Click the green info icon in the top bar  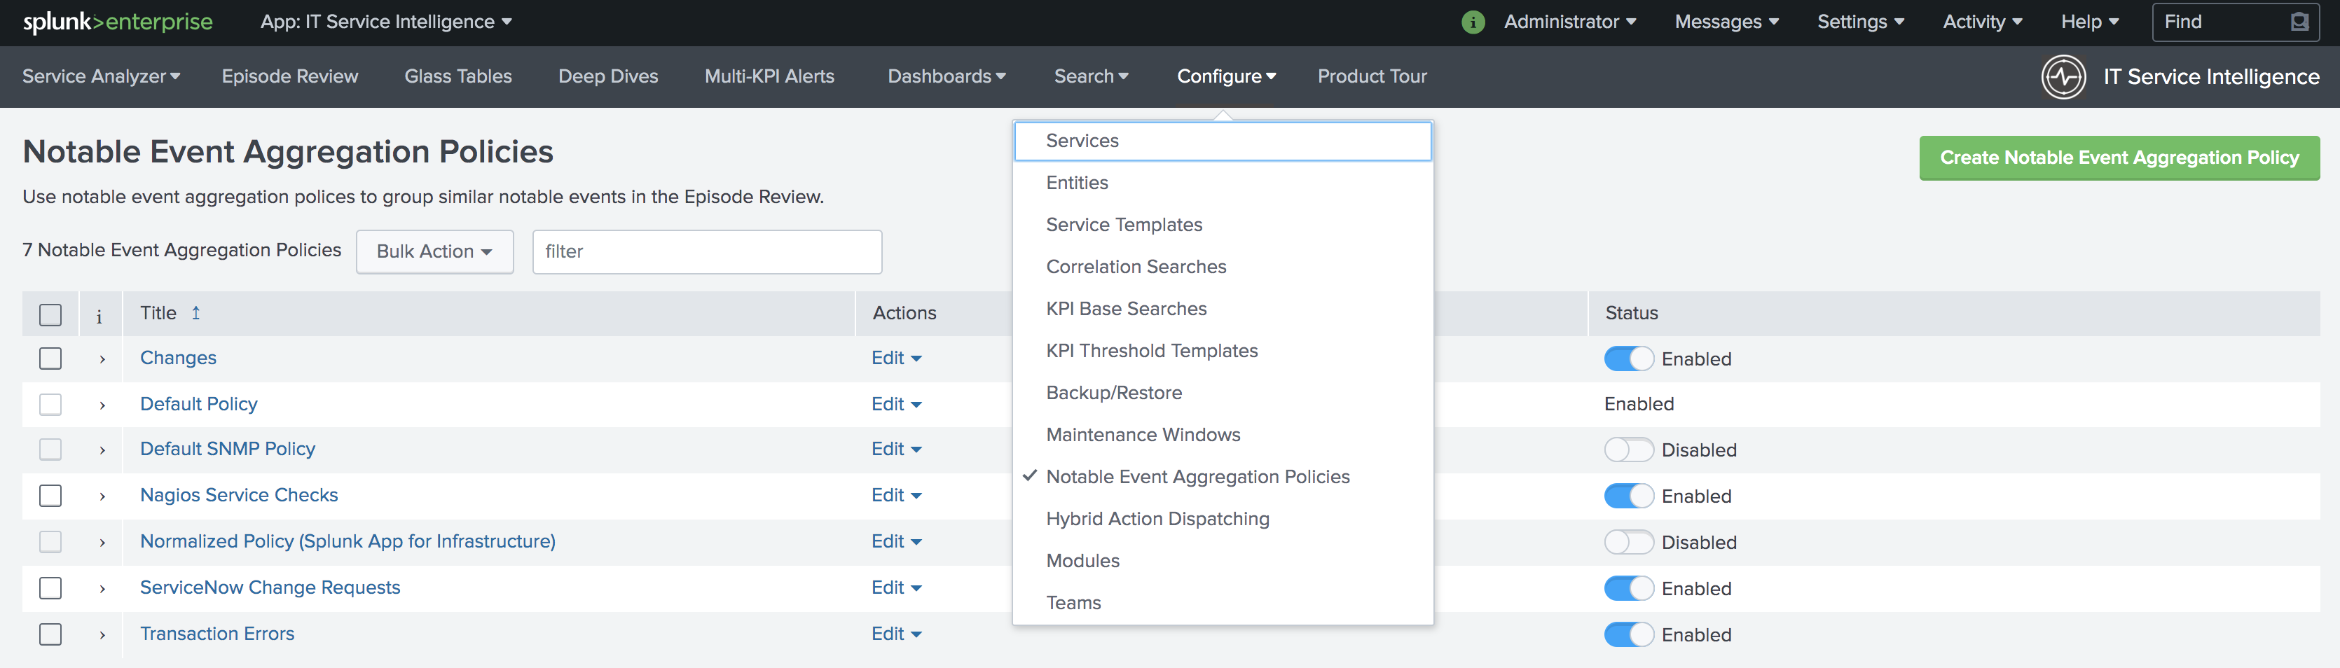[1473, 21]
